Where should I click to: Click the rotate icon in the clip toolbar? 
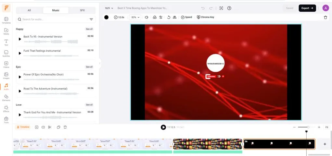(169, 17)
